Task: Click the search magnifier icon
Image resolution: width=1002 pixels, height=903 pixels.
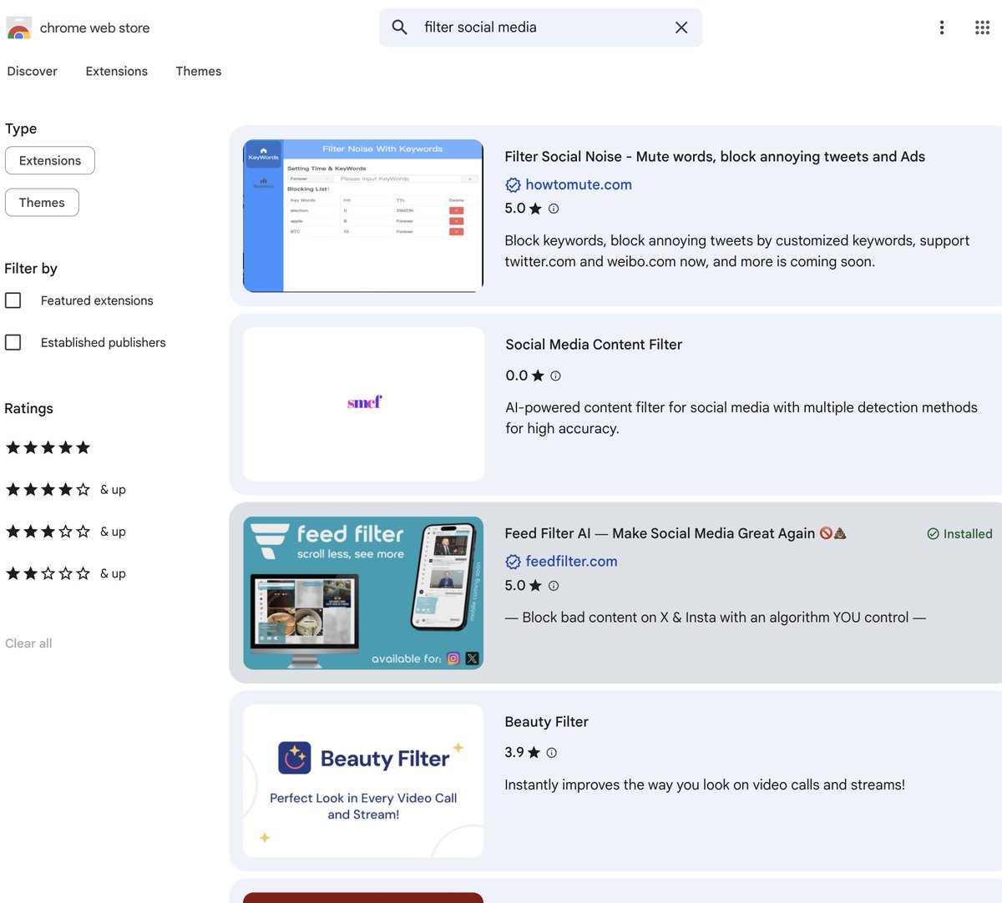Action: tap(400, 28)
